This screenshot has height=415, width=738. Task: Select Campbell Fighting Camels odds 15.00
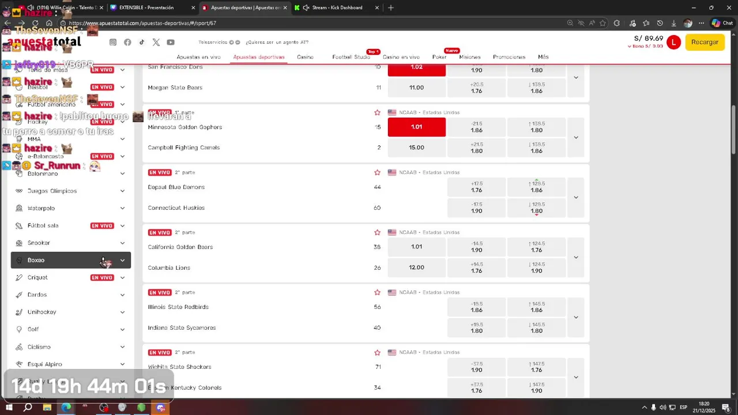pos(417,148)
